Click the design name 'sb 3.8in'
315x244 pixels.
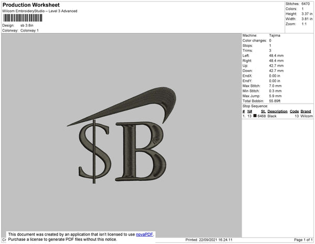[x=27, y=25]
